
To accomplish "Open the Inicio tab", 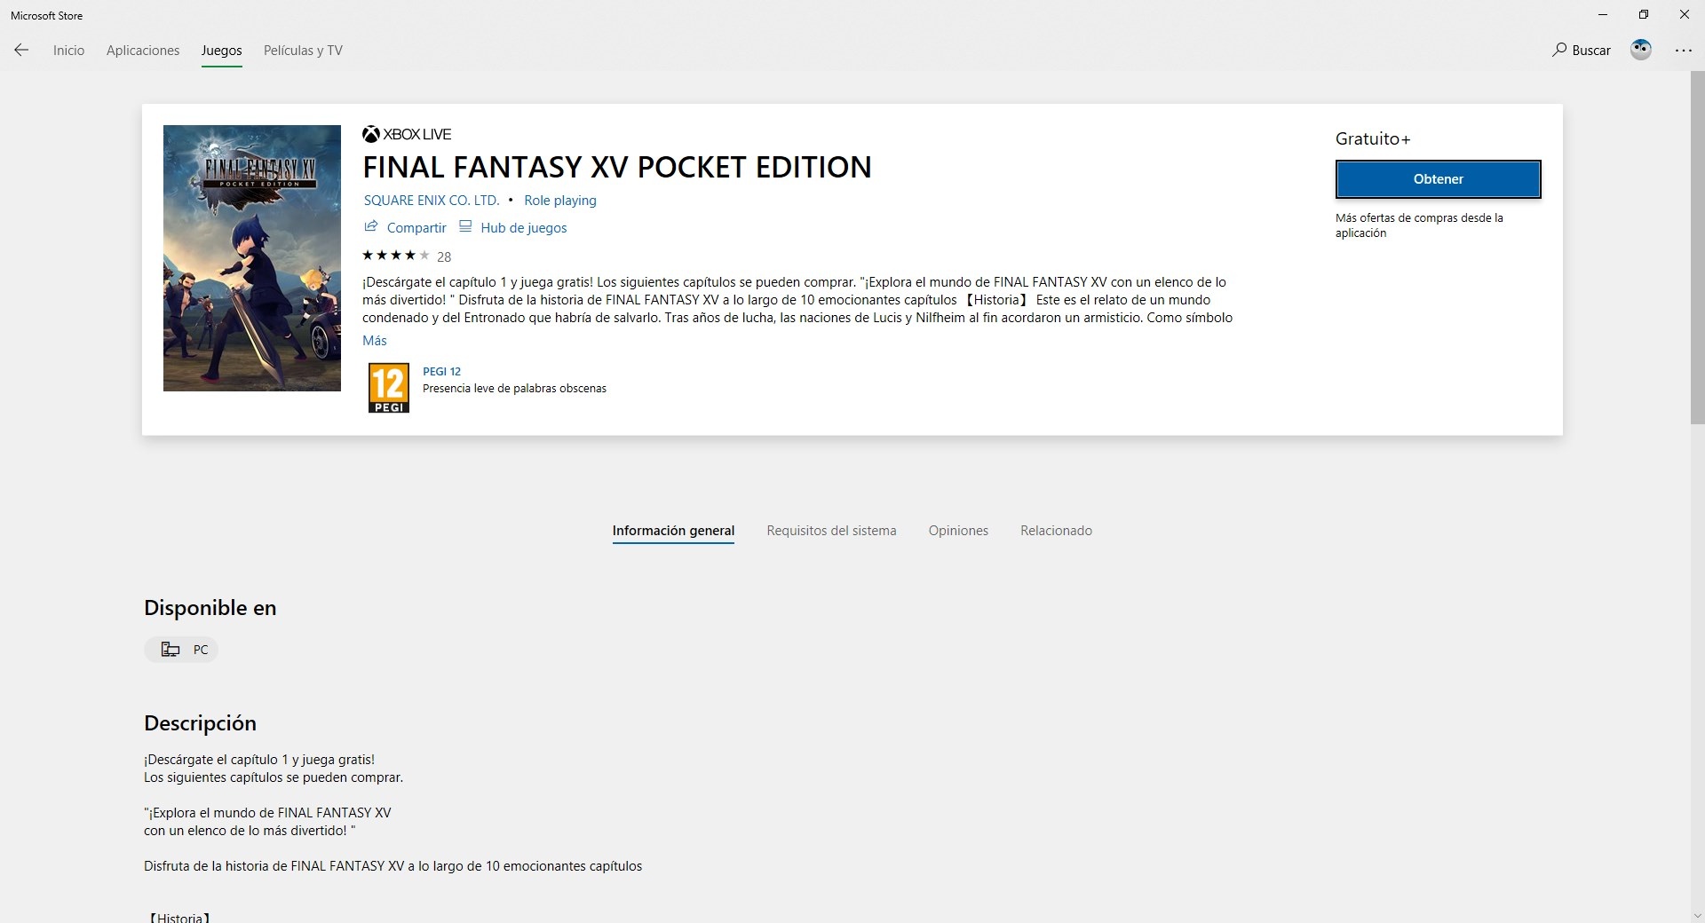I will [68, 51].
